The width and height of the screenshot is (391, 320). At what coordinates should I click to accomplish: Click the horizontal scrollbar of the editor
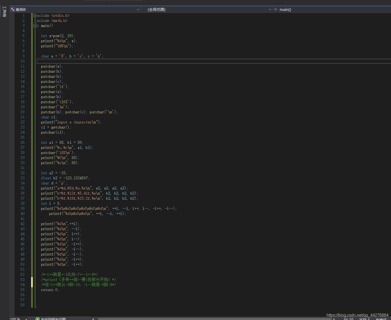click(214, 319)
